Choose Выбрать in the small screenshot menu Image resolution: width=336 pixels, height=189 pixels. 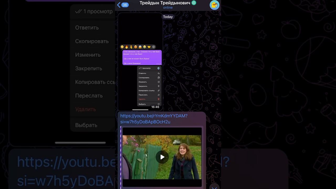[149, 104]
